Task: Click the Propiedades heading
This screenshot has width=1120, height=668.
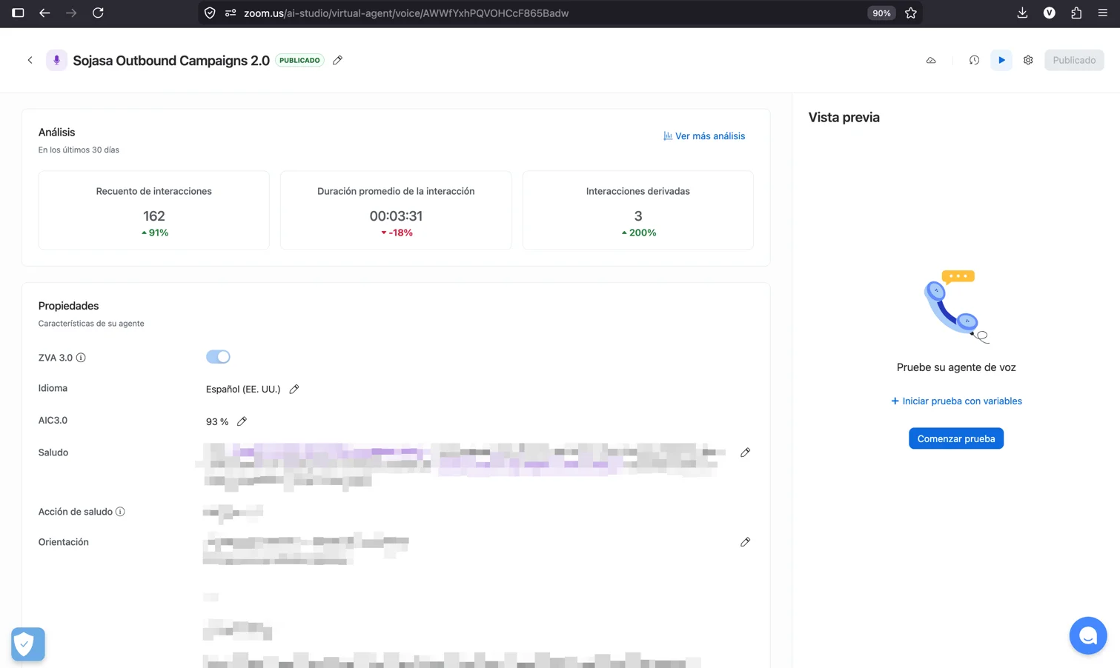Action: point(68,306)
